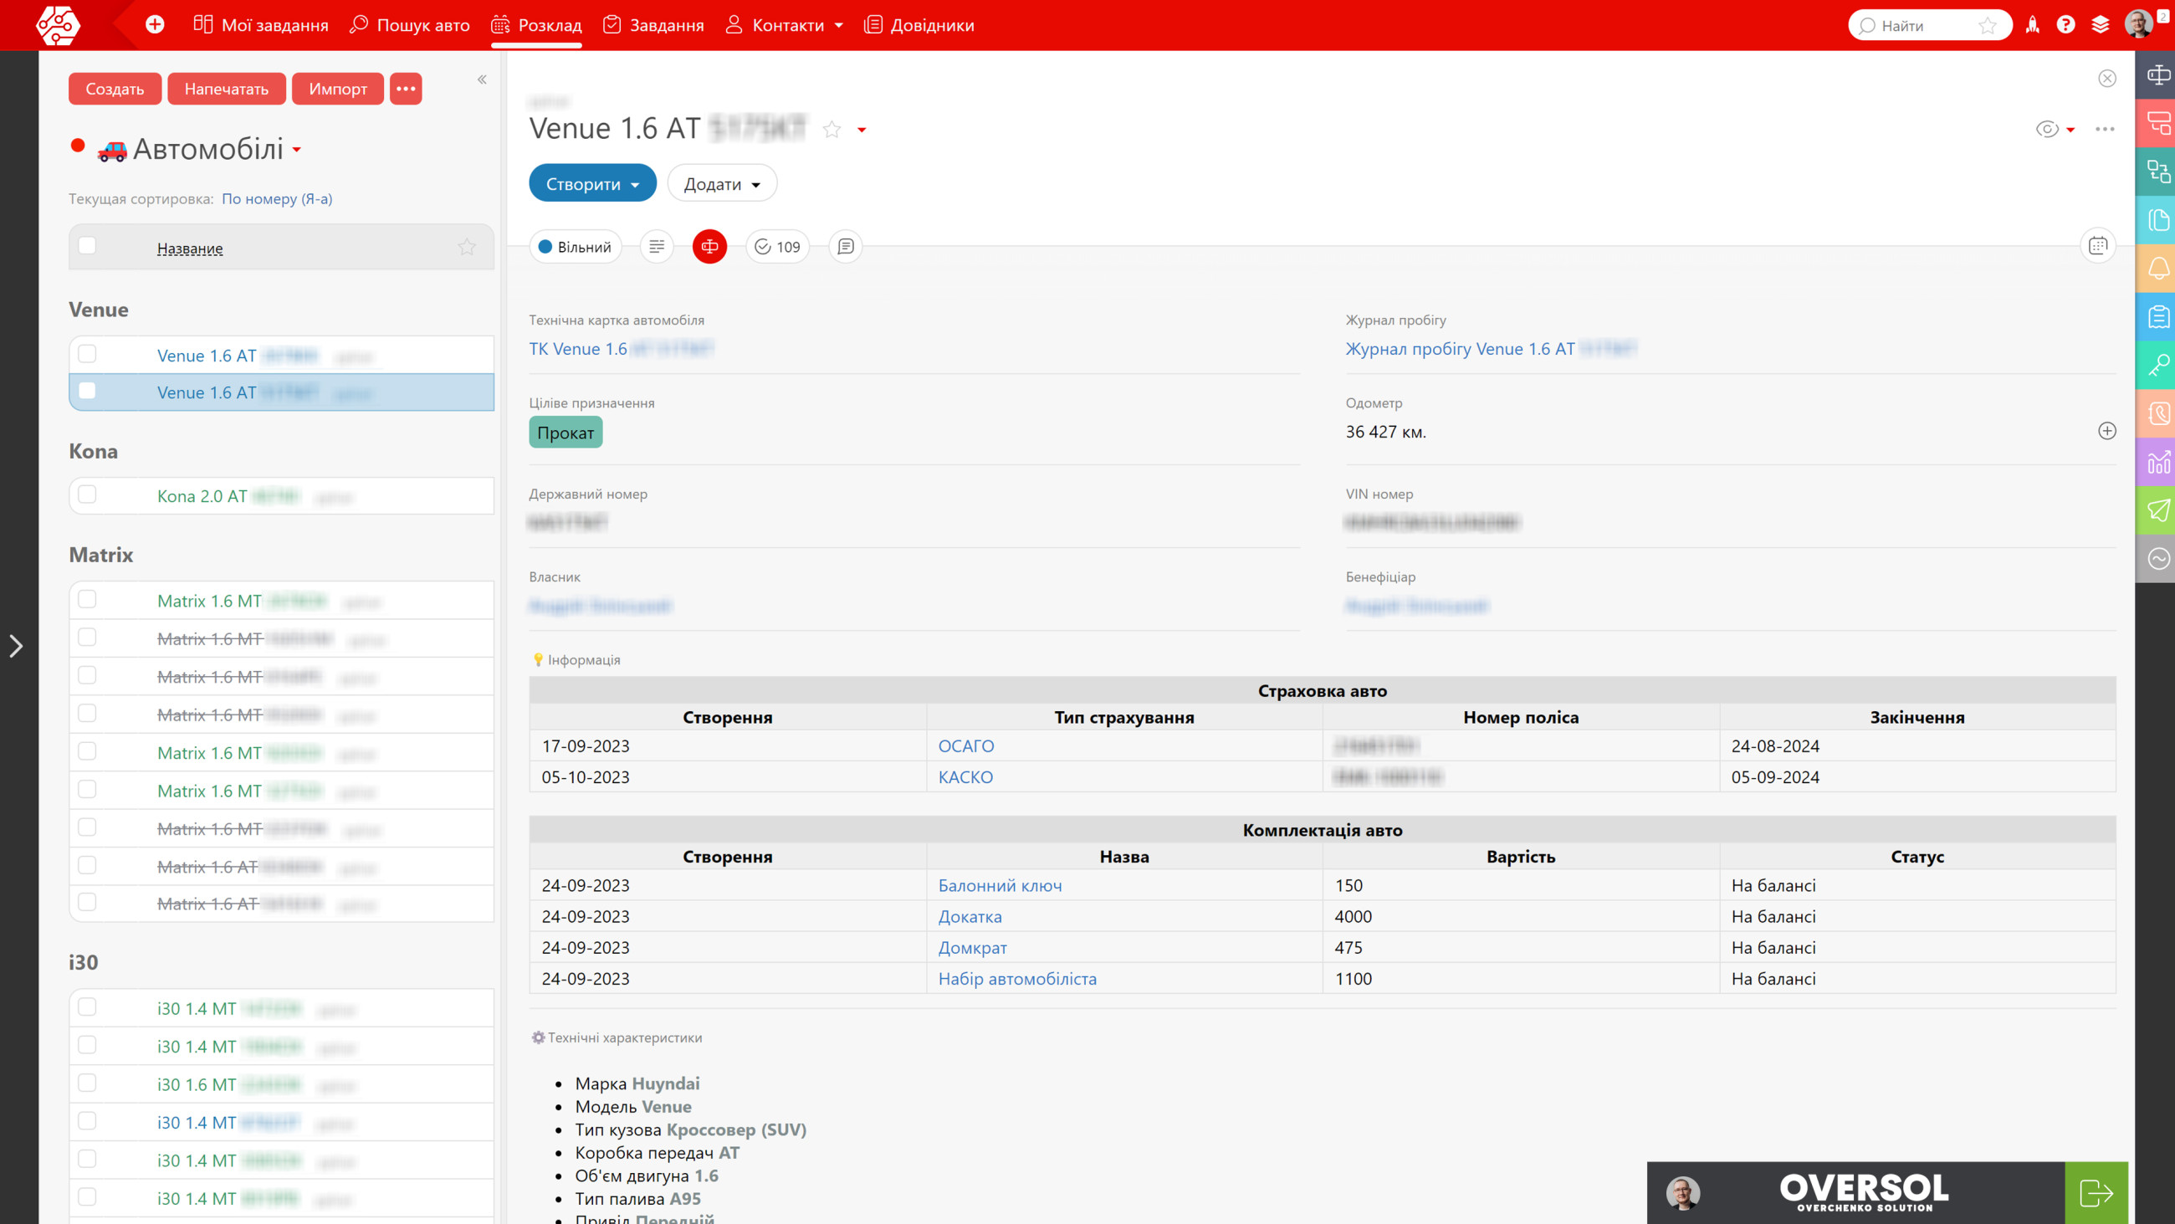The width and height of the screenshot is (2175, 1224).
Task: Click the red status dot near Автомобілі
Action: tap(78, 146)
